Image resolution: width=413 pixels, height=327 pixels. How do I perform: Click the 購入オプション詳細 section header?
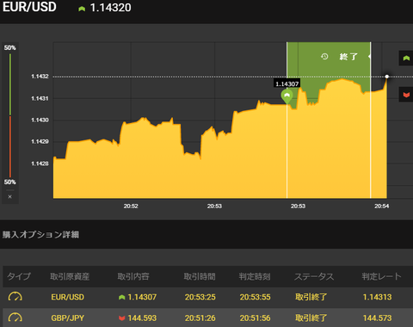click(x=40, y=235)
